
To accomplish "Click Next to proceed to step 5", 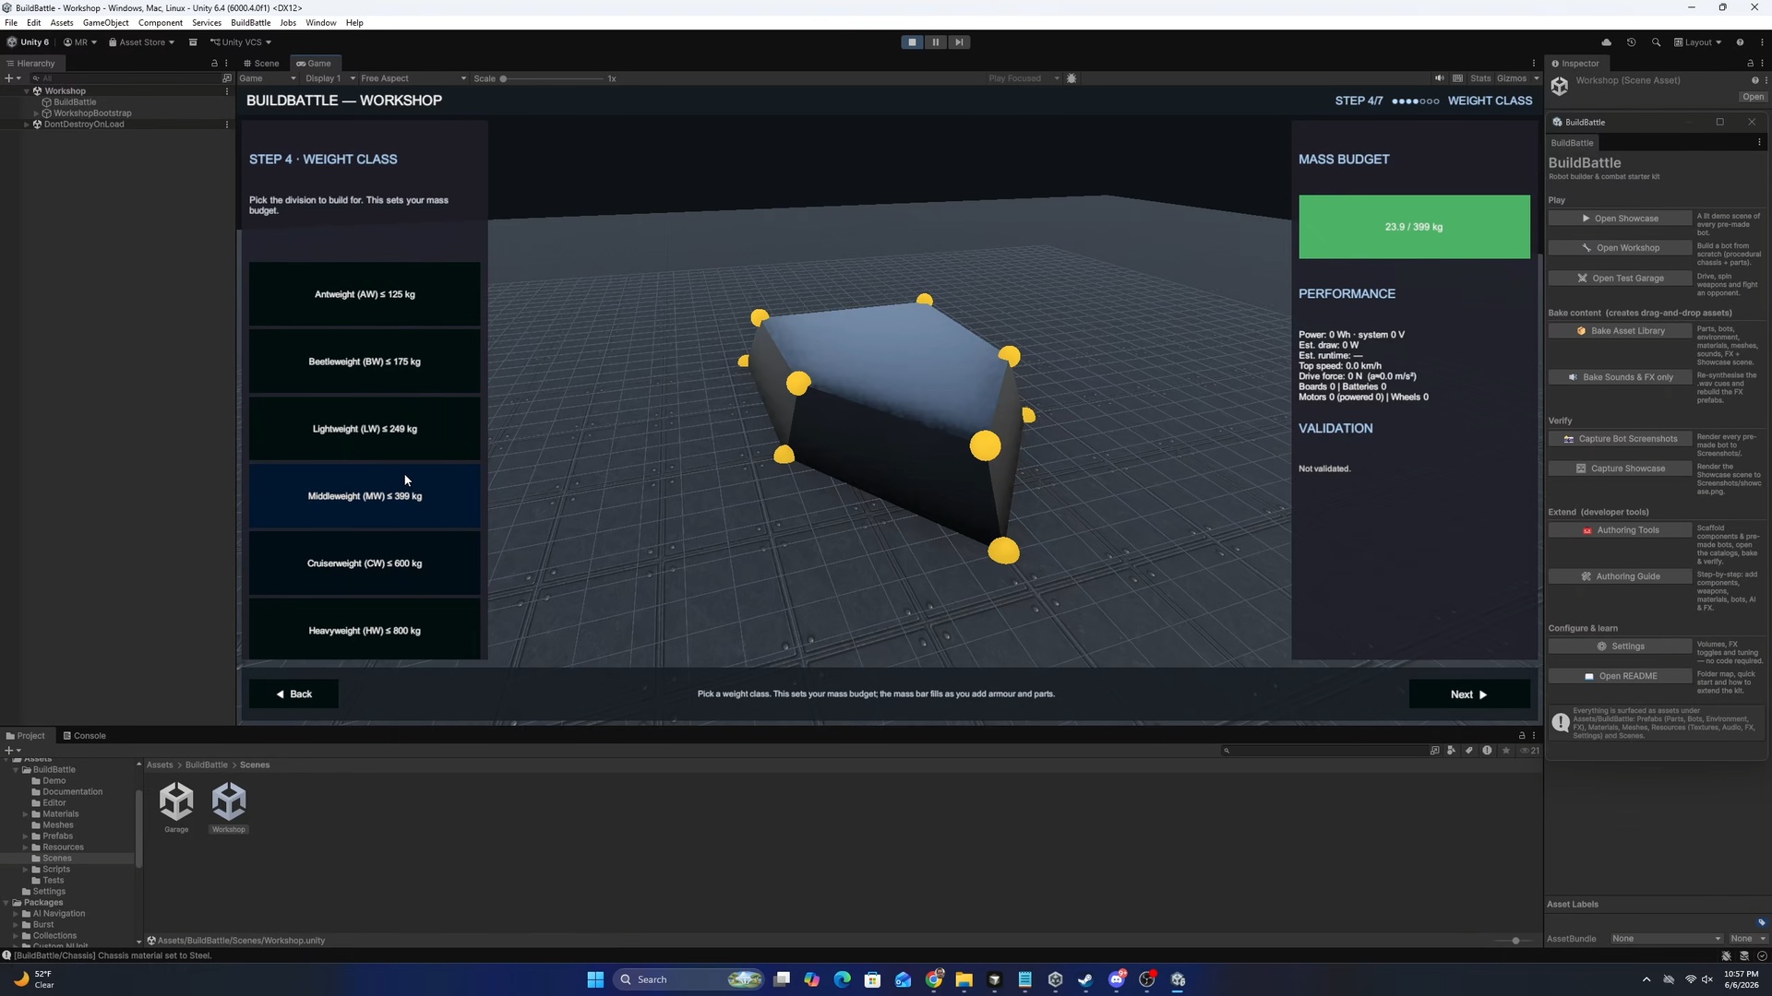I will (1469, 694).
